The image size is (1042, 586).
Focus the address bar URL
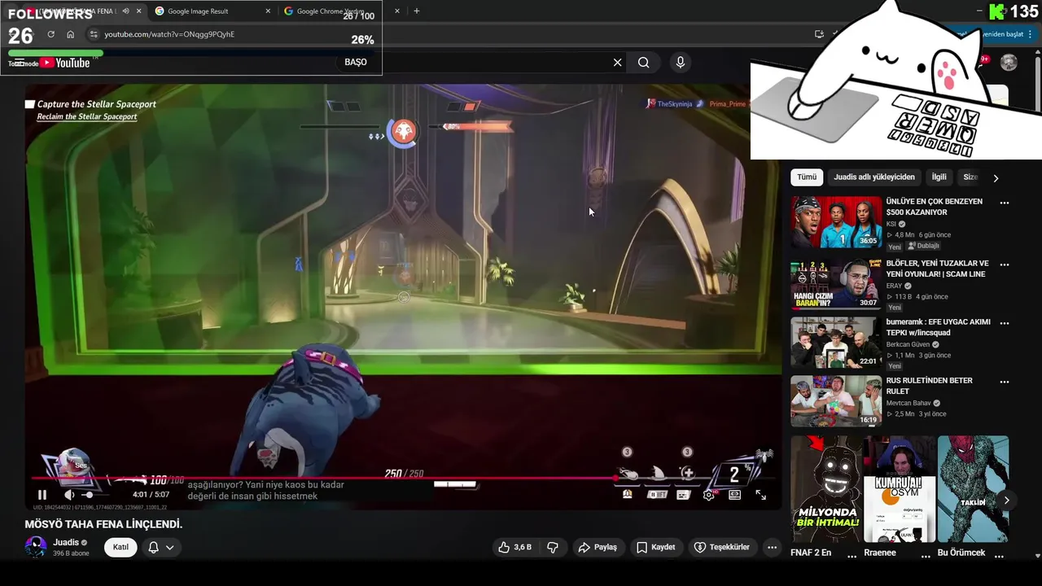coord(169,34)
